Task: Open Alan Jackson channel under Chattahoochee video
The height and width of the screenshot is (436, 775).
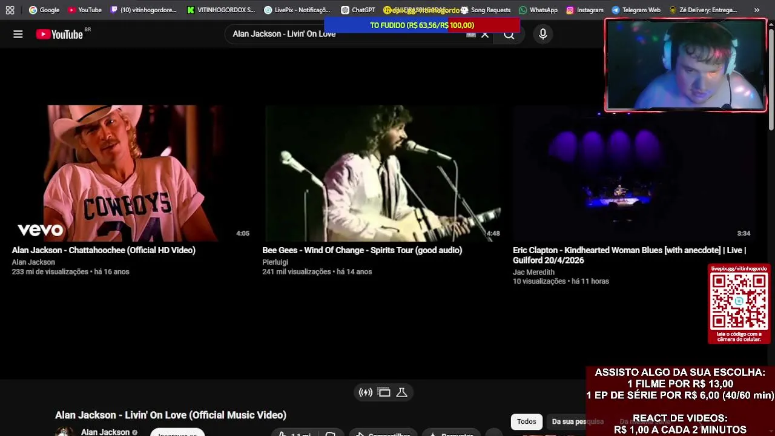Action: [33, 262]
